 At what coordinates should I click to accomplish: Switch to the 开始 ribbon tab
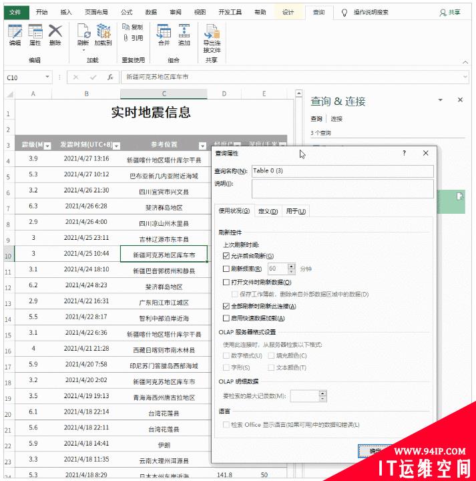[41, 12]
